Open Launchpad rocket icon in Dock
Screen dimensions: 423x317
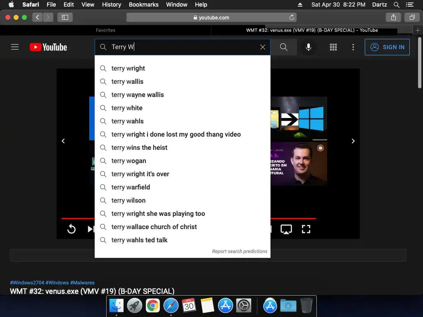[134, 306]
